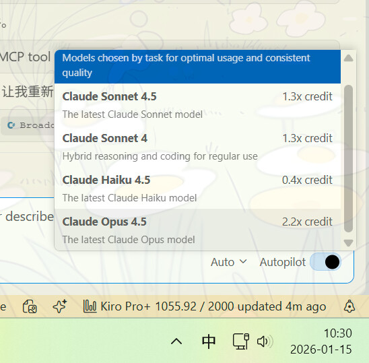Image resolution: width=369 pixels, height=363 pixels.
Task: Open network status tray icon
Action: pyautogui.click(x=241, y=341)
